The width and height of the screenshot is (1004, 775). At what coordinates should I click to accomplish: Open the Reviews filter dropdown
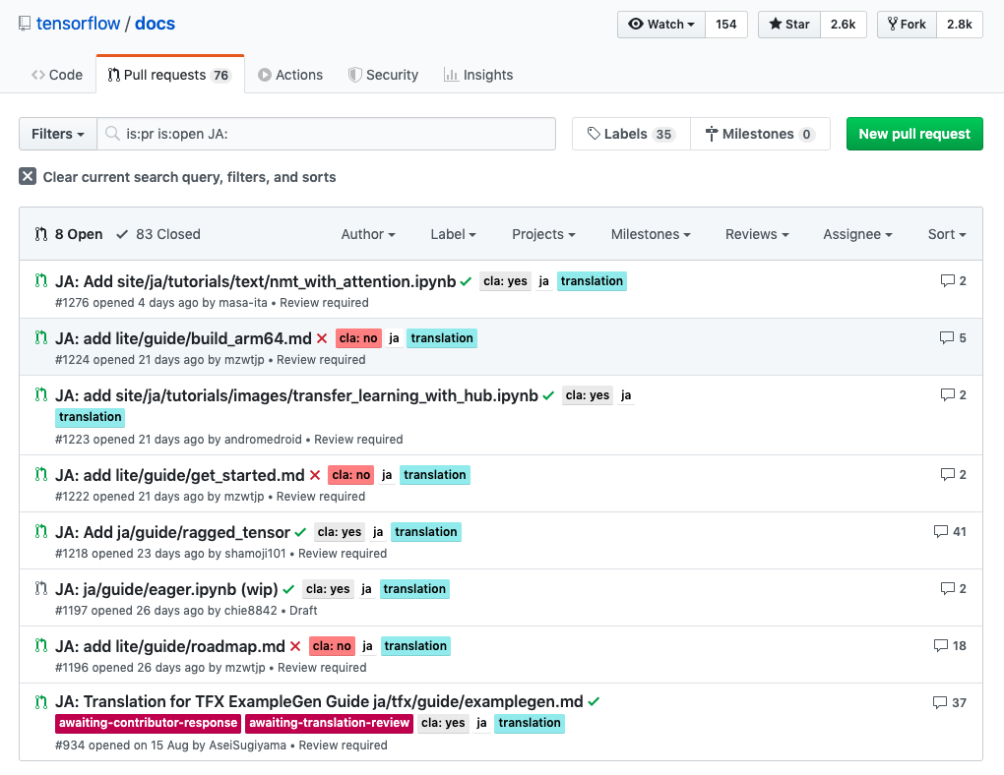[x=757, y=234]
